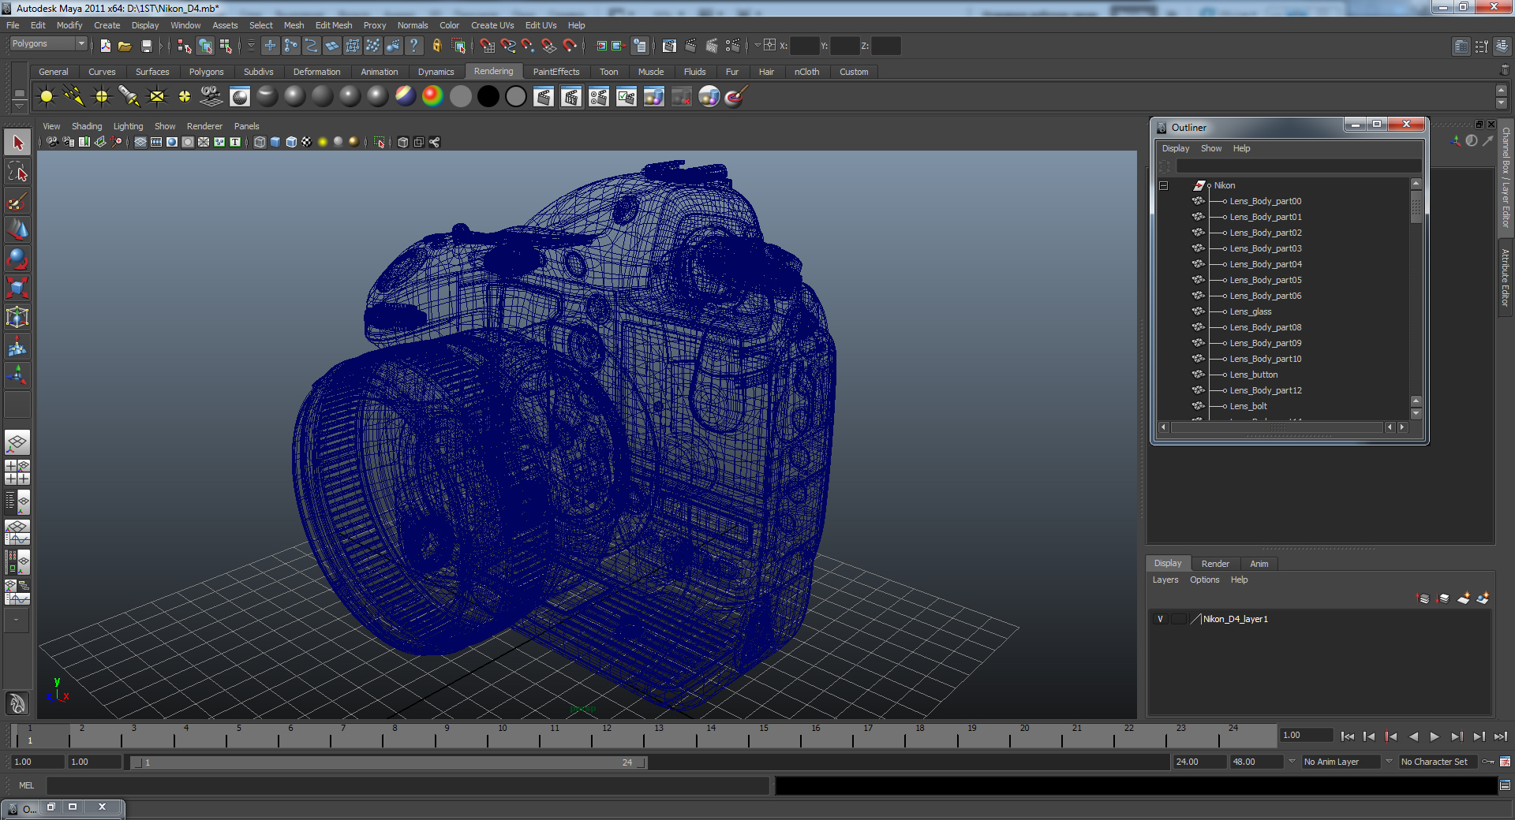Activate the Move tool
1515x820 pixels.
coord(17,230)
